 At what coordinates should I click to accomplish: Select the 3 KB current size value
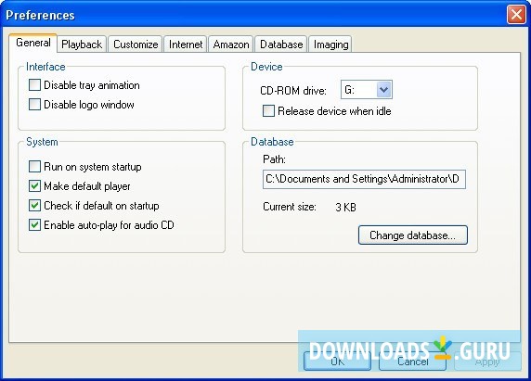(345, 207)
